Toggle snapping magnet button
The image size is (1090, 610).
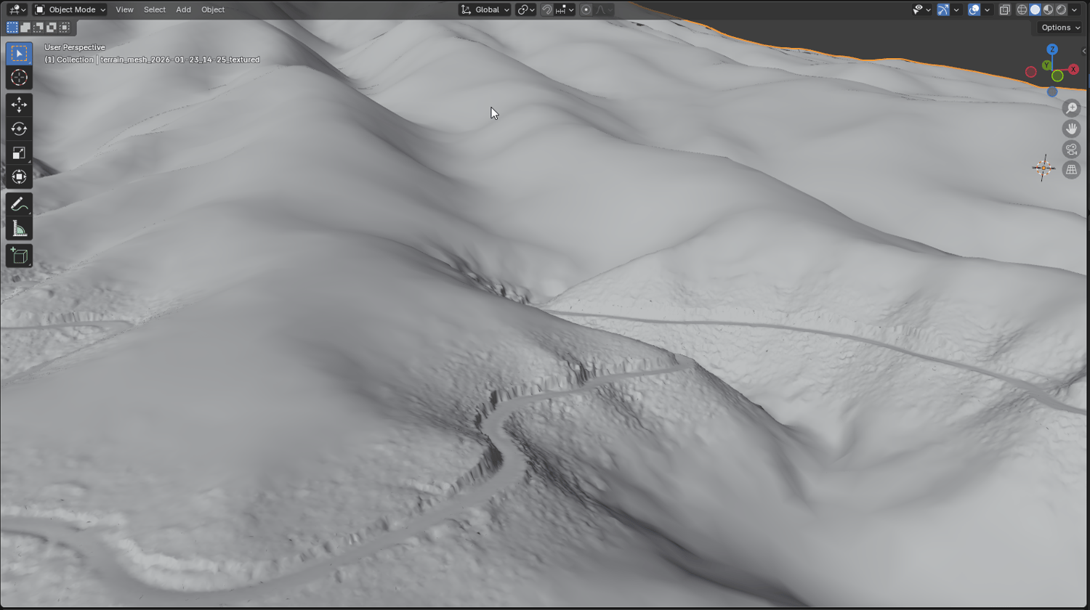pos(547,9)
